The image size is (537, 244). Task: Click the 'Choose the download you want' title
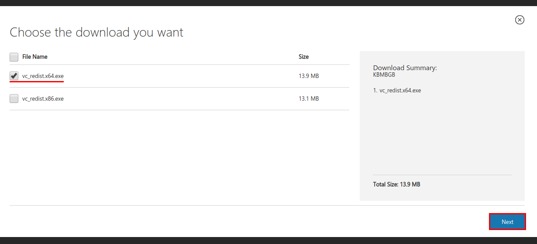point(96,32)
